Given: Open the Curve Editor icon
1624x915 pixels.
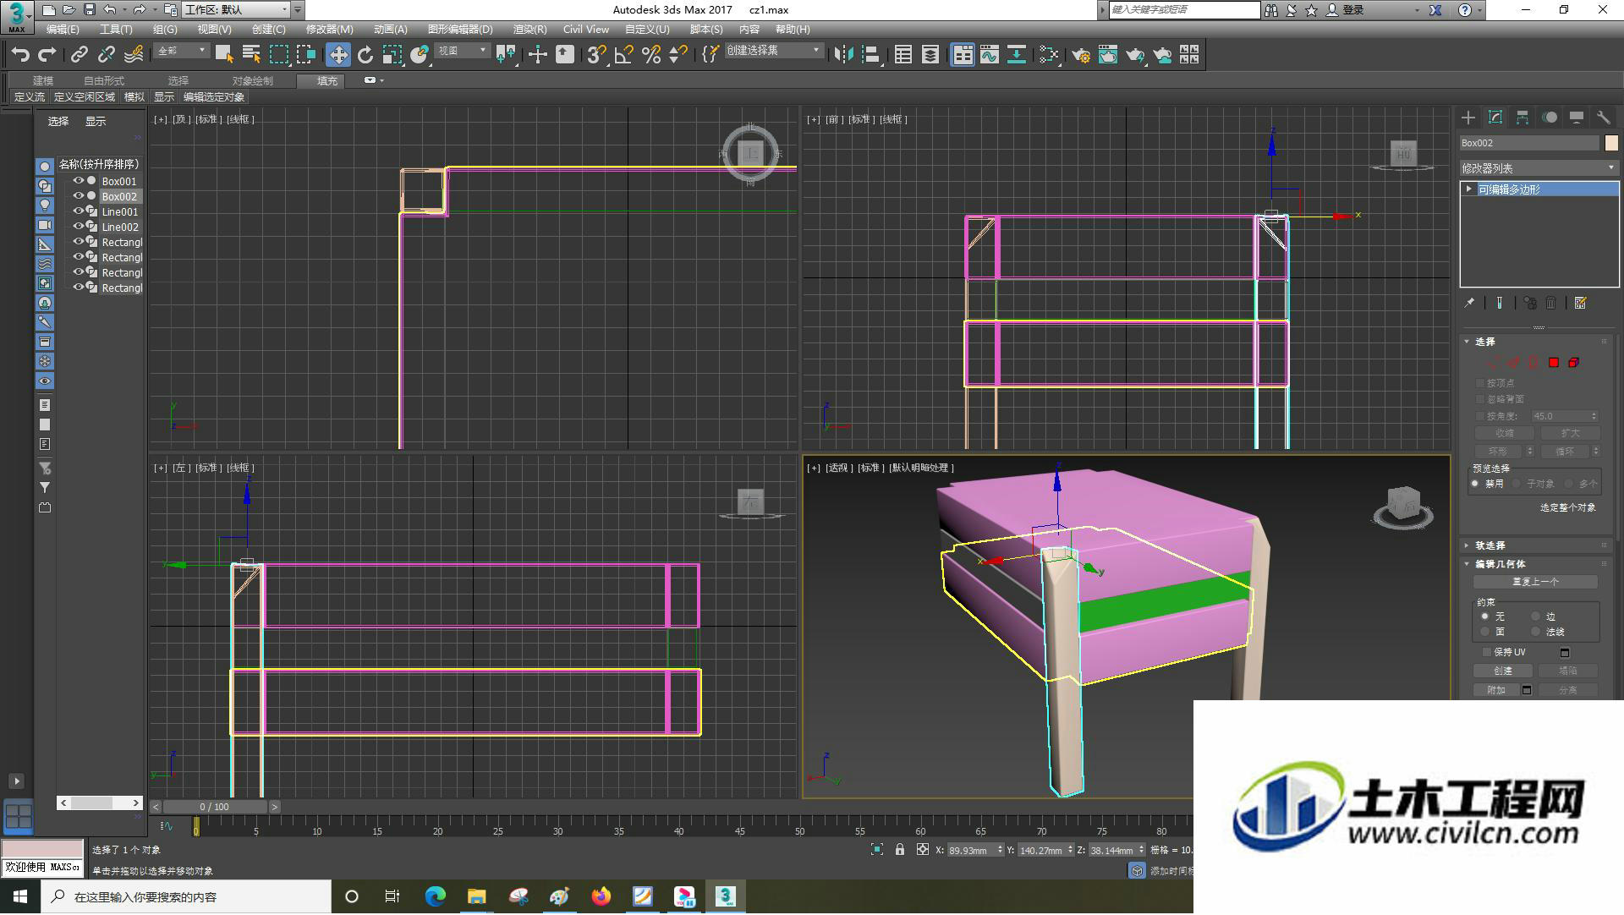Looking at the screenshot, I should pyautogui.click(x=990, y=55).
